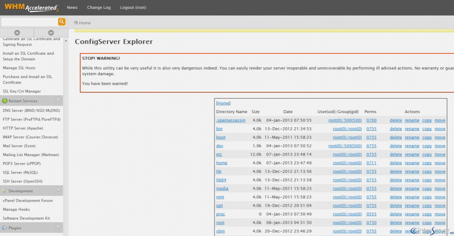The height and width of the screenshot is (236, 454).
Task: Open Mailing List Manager (Mailman) restart
Action: pyautogui.click(x=31, y=155)
